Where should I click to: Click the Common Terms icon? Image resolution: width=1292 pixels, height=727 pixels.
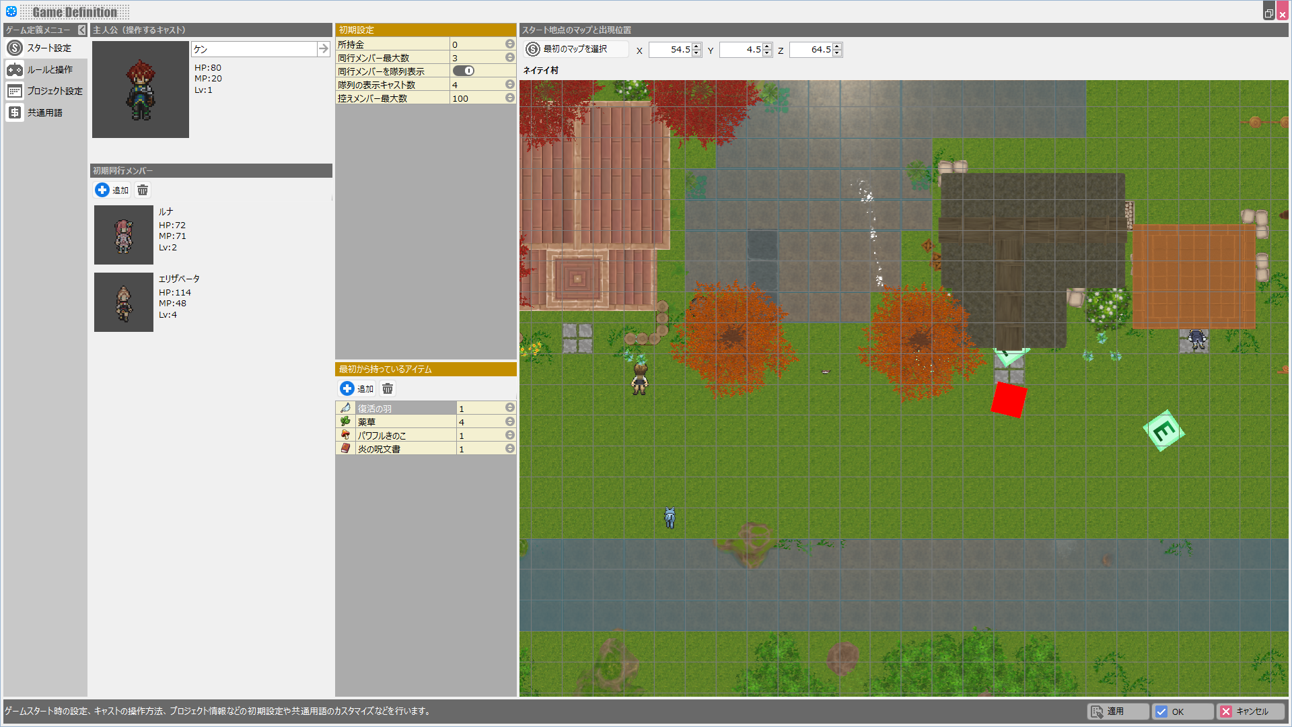click(15, 113)
